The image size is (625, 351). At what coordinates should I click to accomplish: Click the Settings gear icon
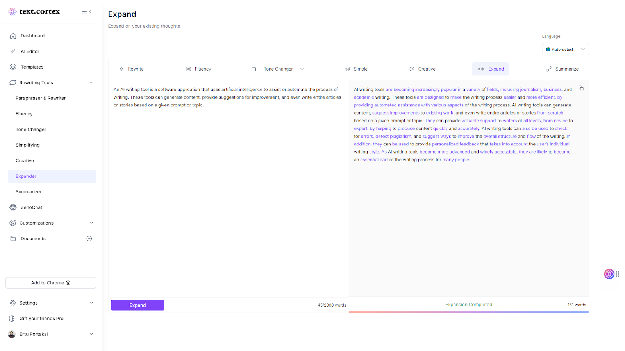click(12, 303)
